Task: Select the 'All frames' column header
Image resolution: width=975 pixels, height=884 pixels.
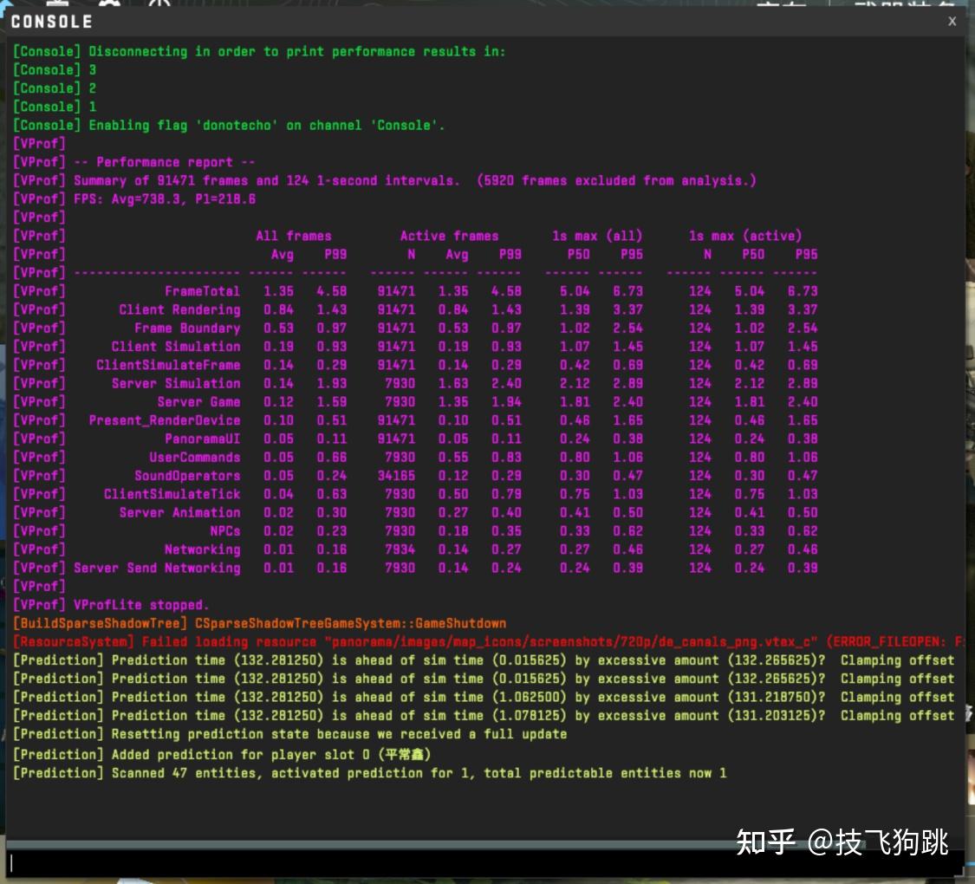Action: point(294,236)
